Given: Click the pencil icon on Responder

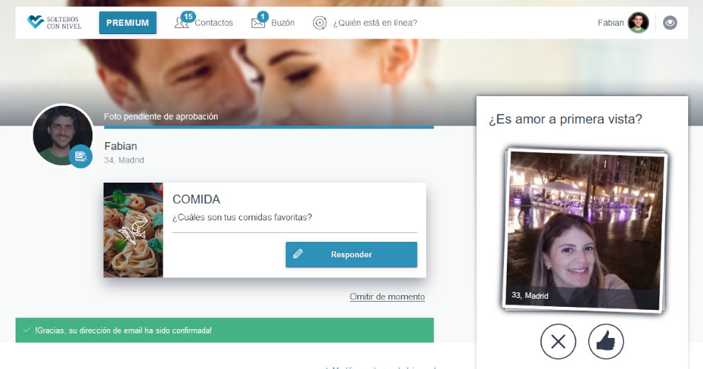Looking at the screenshot, I should tap(297, 254).
